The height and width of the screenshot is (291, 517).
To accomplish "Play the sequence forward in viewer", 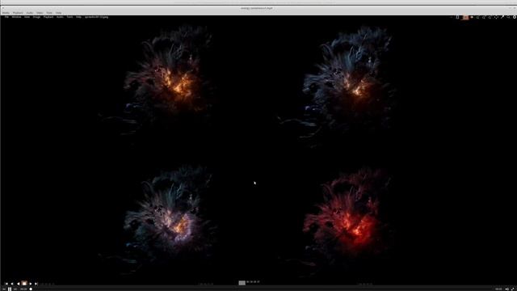I will [x=31, y=284].
